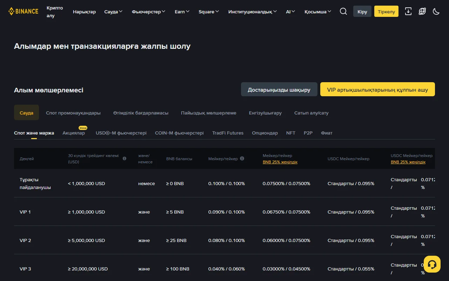Switch to Спот промонауқандары tab
Image resolution: width=449 pixels, height=281 pixels.
tap(73, 113)
